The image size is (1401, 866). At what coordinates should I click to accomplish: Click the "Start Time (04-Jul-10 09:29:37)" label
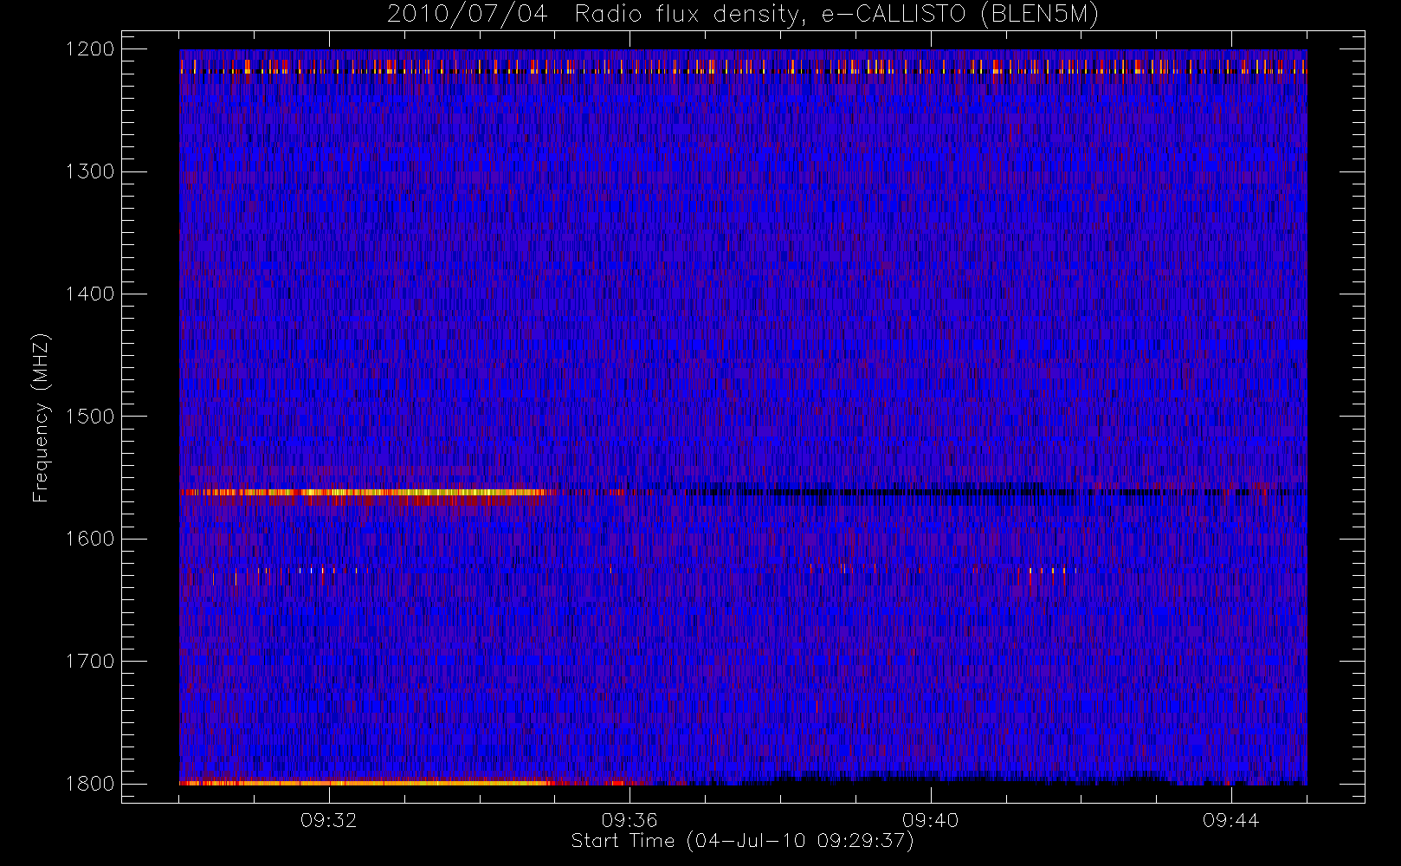click(x=743, y=841)
